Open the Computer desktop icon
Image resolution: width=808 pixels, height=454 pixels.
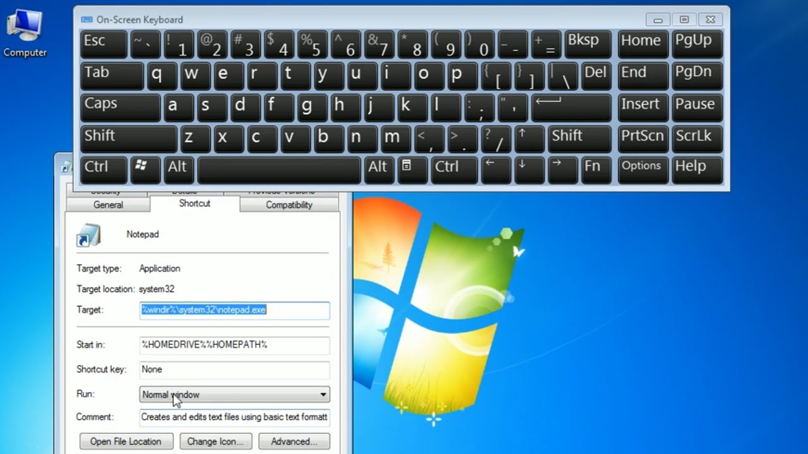click(25, 34)
